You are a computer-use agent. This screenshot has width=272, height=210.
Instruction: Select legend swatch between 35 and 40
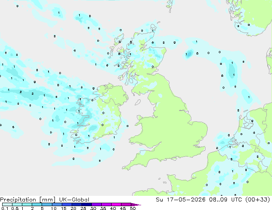(106, 204)
